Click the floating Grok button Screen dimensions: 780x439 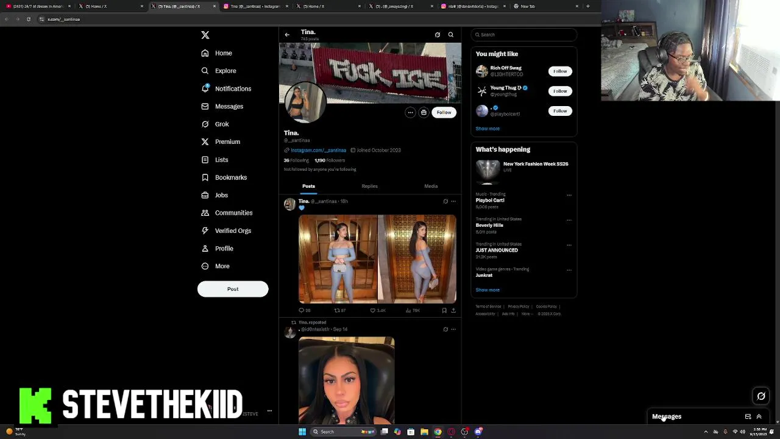761,396
